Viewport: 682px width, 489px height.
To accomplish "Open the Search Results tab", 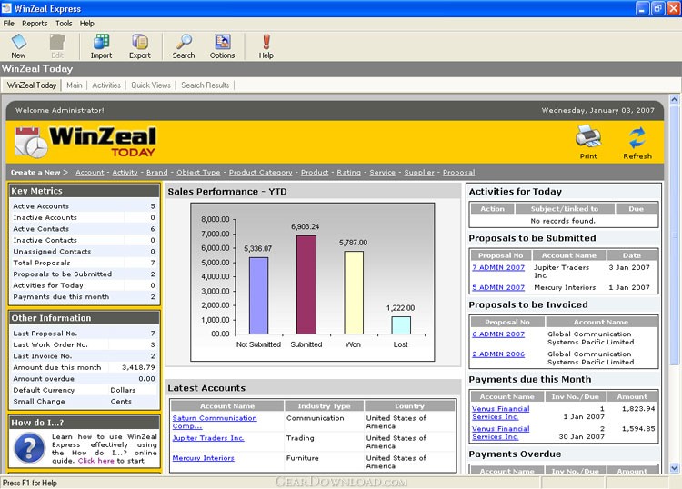I will [x=205, y=85].
